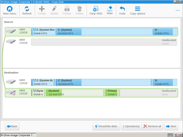This screenshot has width=183, height=137.
Task: Open the three-dot overflow menu
Action: coord(178,10)
